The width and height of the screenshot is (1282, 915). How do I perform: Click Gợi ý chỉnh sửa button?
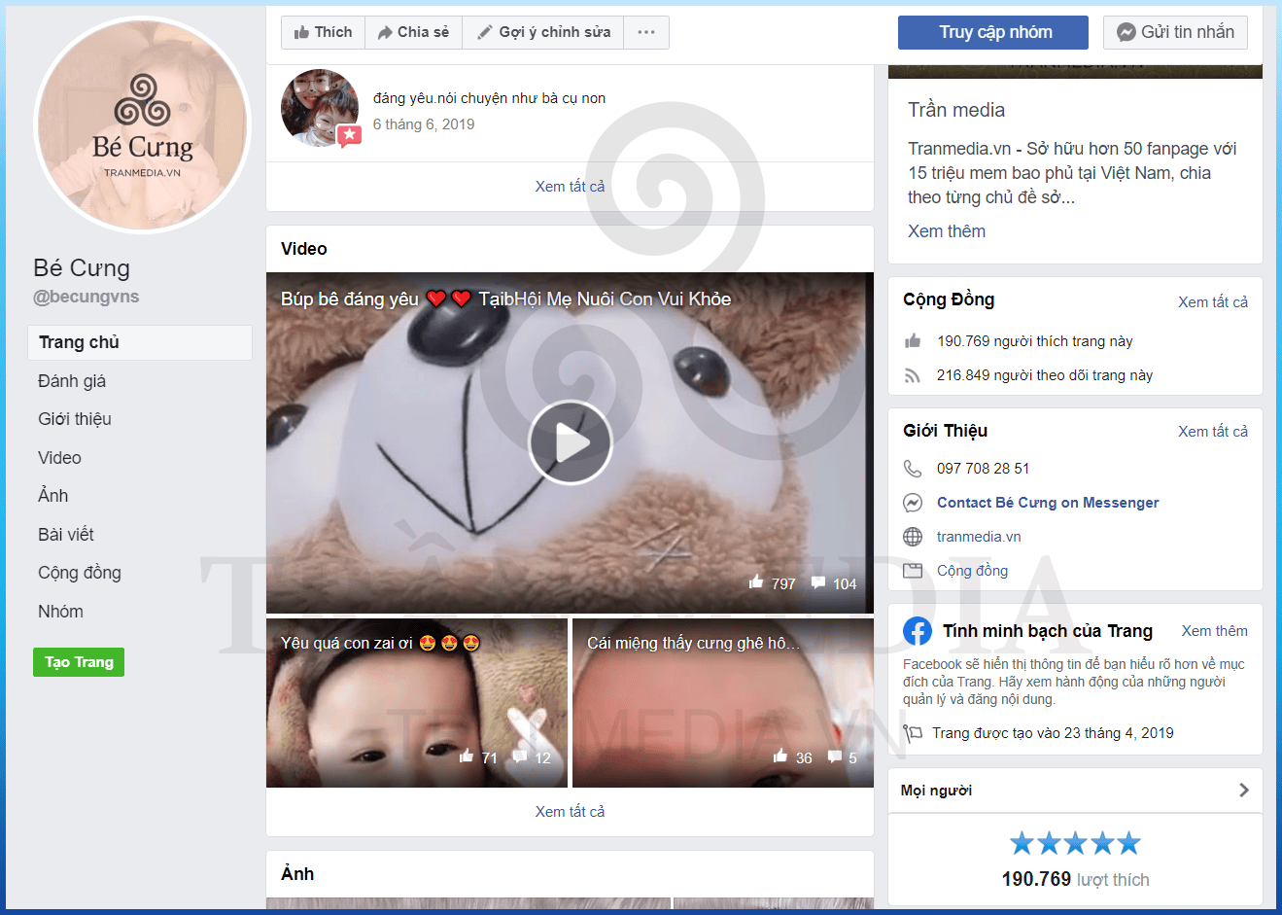pyautogui.click(x=542, y=32)
